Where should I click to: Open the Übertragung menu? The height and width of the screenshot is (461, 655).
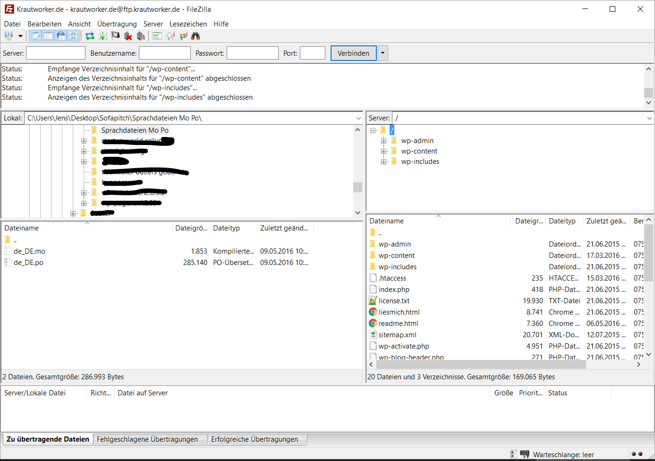click(117, 24)
